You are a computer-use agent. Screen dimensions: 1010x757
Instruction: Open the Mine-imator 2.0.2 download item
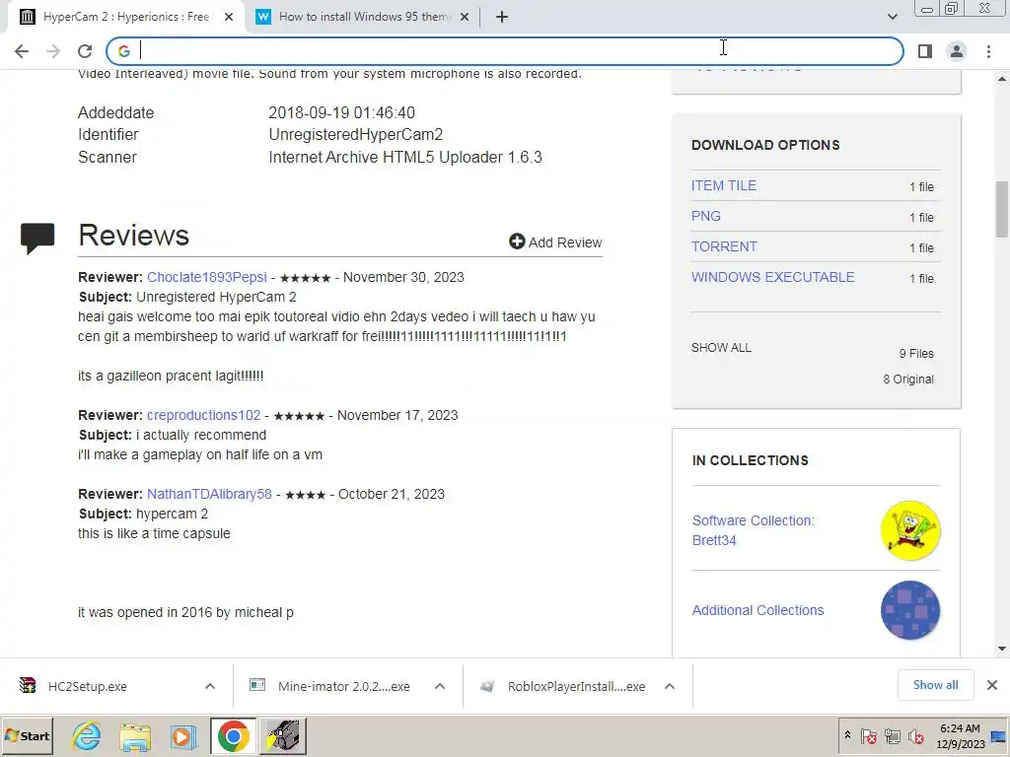pyautogui.click(x=343, y=686)
